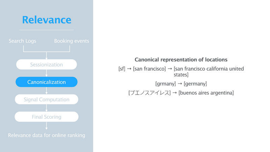This screenshot has height=152, width=270.
Task: Click Canonical representation of locations heading
Action: click(x=181, y=59)
